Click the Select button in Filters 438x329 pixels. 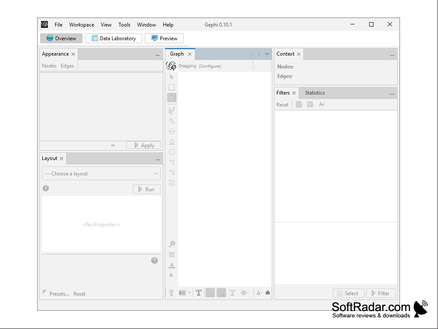(349, 293)
